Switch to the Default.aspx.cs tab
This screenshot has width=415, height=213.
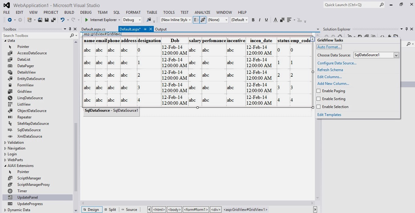[93, 29]
